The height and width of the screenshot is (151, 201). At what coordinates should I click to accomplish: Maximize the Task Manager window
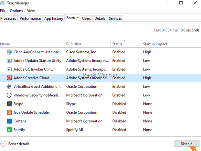point(181,3)
